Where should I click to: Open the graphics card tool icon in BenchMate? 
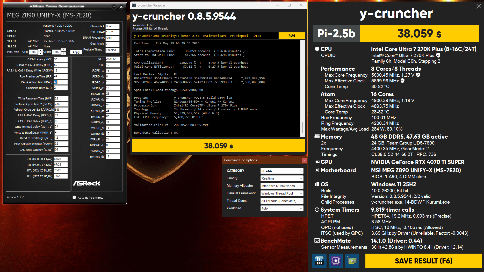(x=352, y=261)
